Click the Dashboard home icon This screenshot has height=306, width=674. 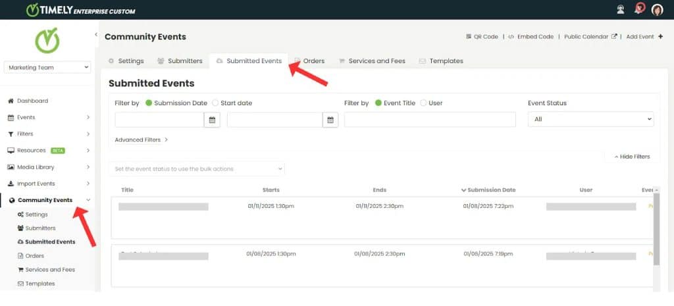(x=11, y=101)
